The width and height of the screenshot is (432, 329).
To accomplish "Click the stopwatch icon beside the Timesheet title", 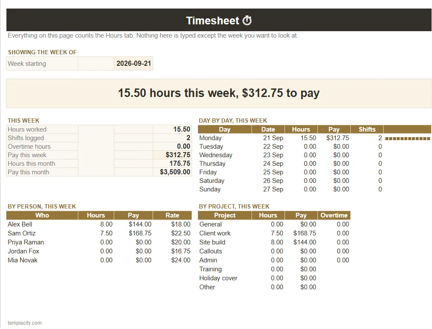I will 247,21.
